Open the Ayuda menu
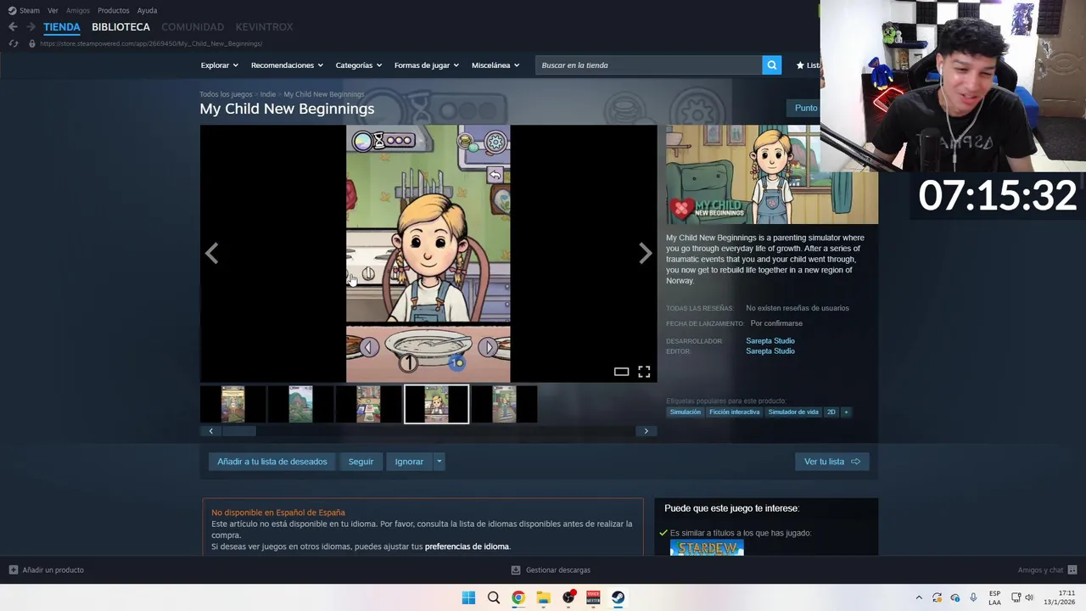 147,10
